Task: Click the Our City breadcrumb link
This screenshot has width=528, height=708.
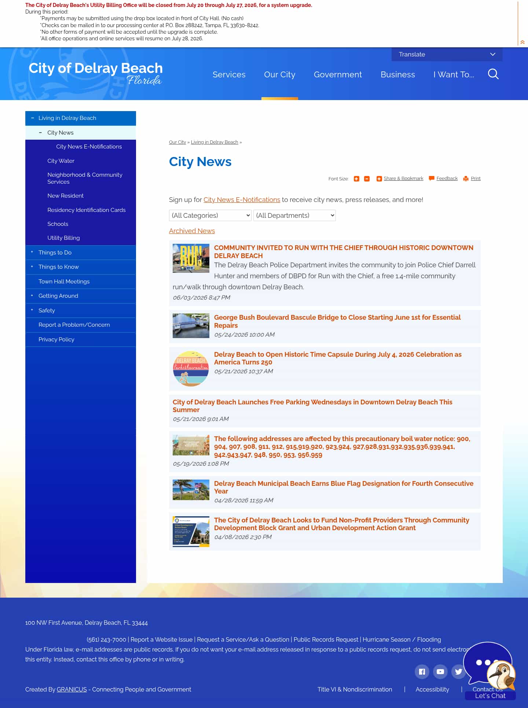Action: (x=177, y=142)
